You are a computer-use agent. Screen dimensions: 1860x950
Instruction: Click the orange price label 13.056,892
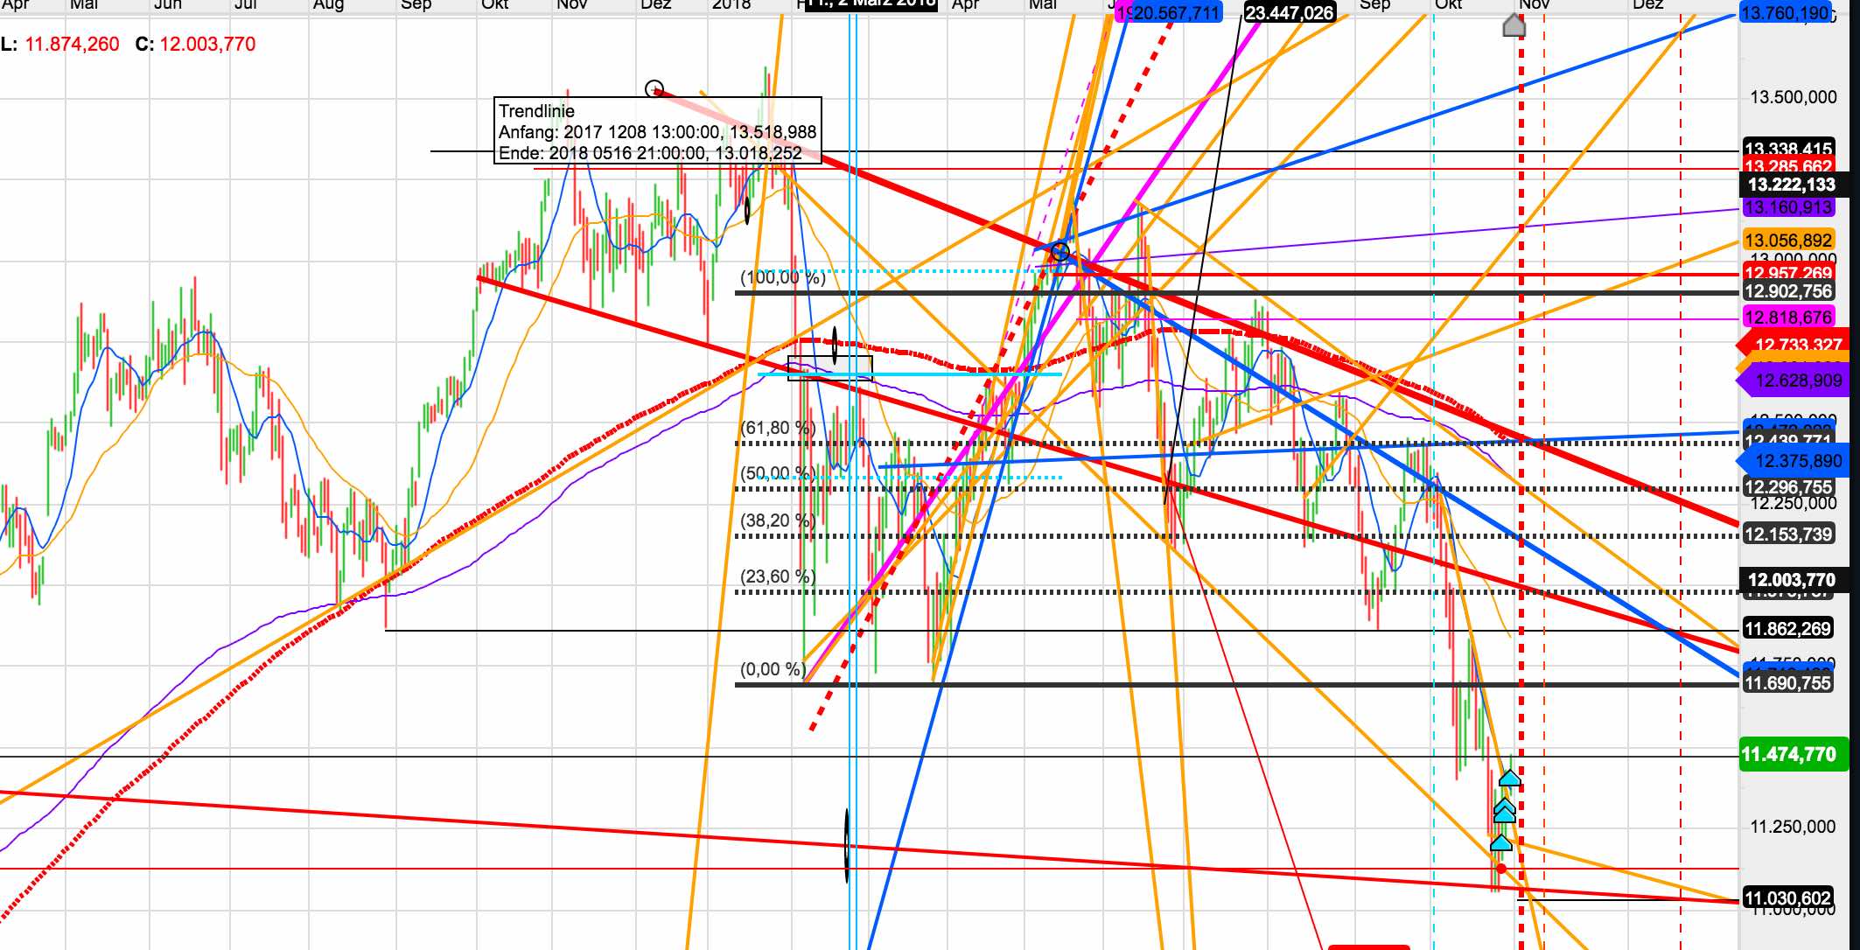pyautogui.click(x=1787, y=241)
